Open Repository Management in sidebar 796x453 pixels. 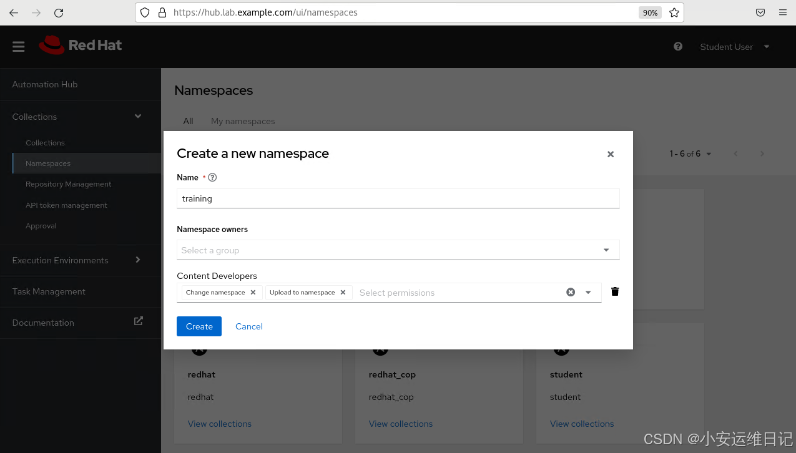click(69, 184)
